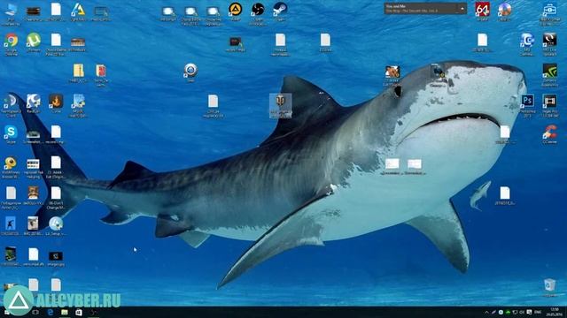Open the taskbar clock and date
Viewport: 567px width, 318px height.
pyautogui.click(x=554, y=312)
